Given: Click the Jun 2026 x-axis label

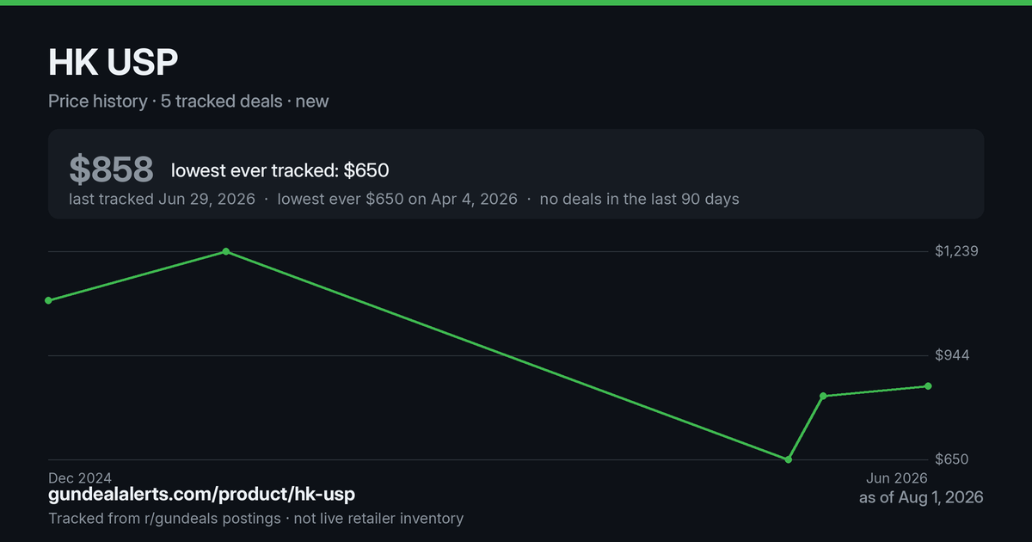Looking at the screenshot, I should point(896,477).
